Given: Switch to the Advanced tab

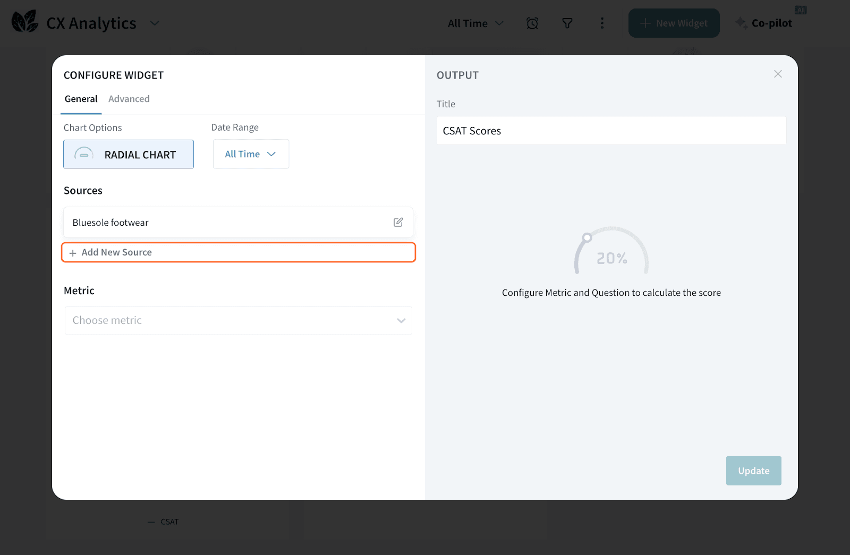Looking at the screenshot, I should 129,99.
